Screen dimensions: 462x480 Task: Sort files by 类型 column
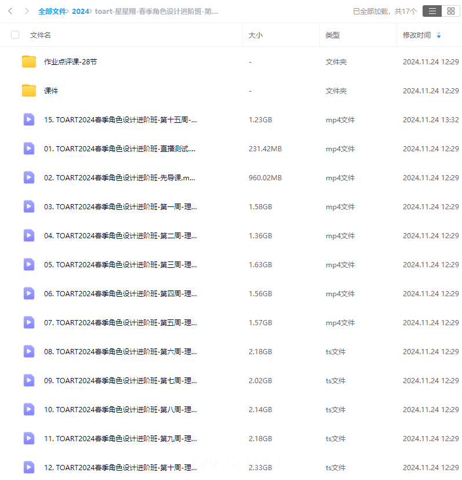pyautogui.click(x=332, y=35)
